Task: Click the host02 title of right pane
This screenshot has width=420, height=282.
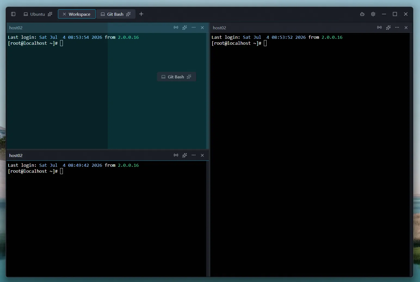Action: coord(220,28)
